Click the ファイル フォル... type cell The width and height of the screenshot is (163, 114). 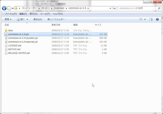point(82,30)
